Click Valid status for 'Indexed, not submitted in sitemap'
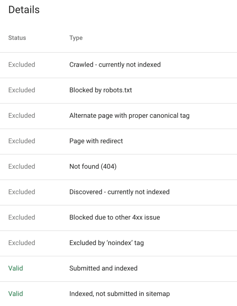Image resolution: width=237 pixels, height=306 pixels. coord(16,293)
